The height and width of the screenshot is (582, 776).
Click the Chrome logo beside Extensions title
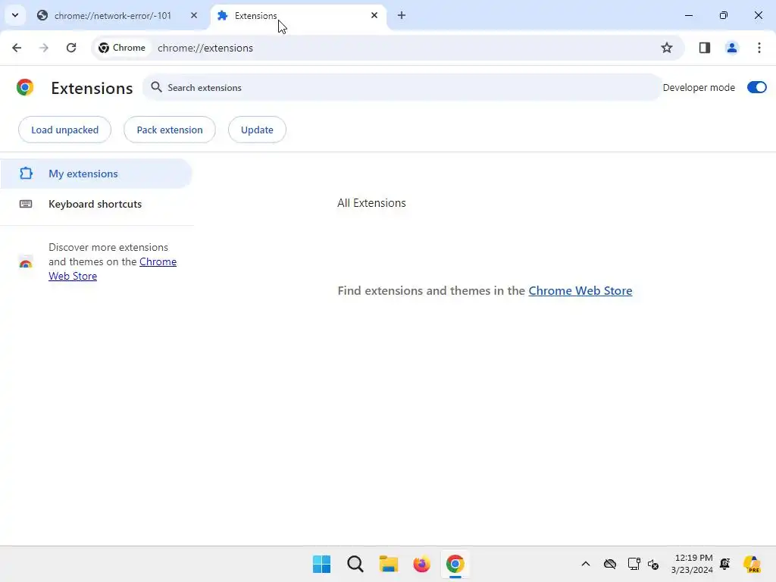tap(25, 87)
